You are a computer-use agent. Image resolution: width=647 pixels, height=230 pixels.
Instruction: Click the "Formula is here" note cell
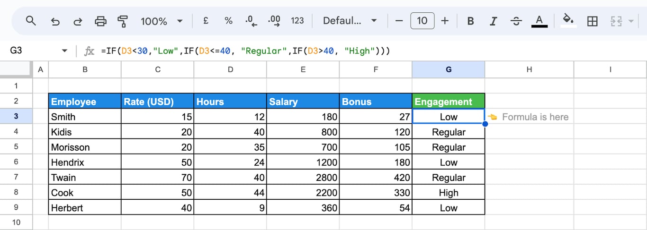pos(529,117)
